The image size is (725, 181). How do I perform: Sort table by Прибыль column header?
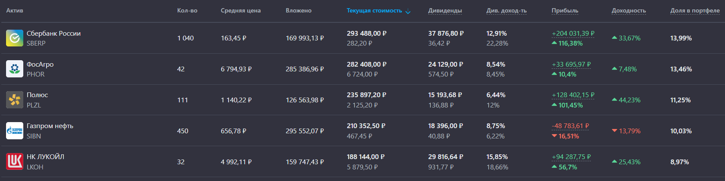point(565,11)
